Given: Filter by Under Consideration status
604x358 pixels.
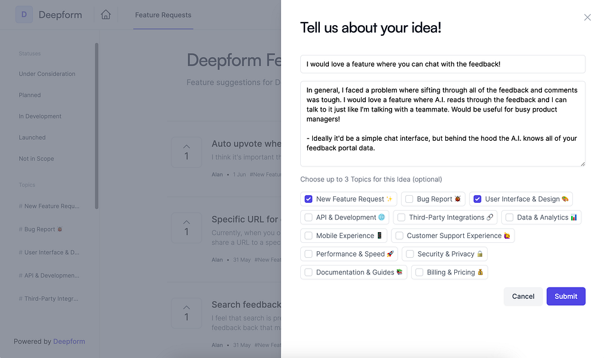Looking at the screenshot, I should [47, 74].
